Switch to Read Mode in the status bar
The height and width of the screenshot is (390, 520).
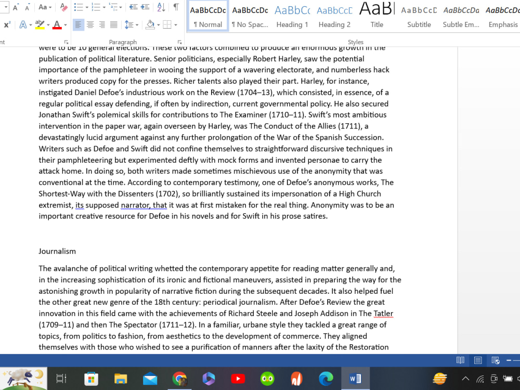[x=460, y=360]
